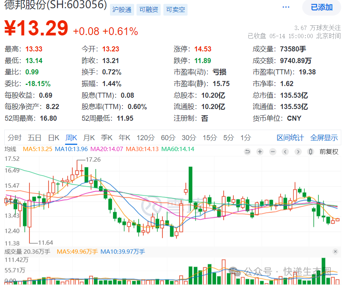The width and height of the screenshot is (342, 285).
Task: Click the 今开 value 13.23
Action: click(111, 49)
